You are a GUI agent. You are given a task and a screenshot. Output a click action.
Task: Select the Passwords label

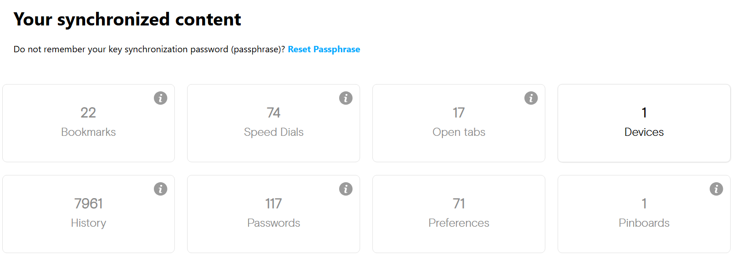274,223
